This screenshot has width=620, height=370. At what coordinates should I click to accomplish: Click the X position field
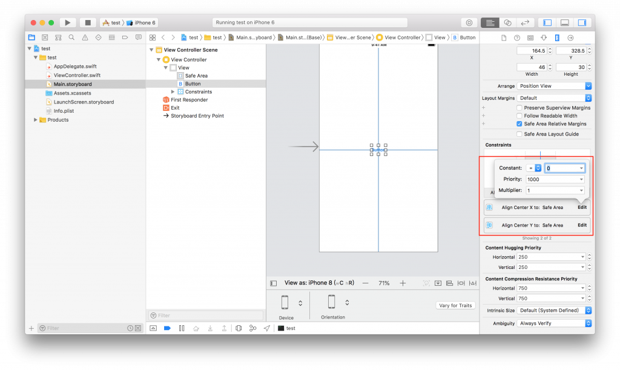pyautogui.click(x=532, y=51)
